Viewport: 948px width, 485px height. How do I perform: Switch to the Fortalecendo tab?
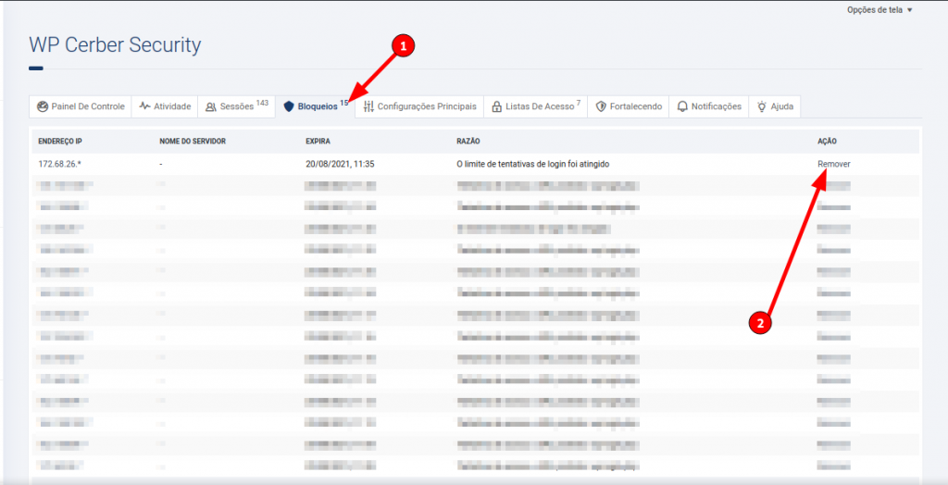629,106
